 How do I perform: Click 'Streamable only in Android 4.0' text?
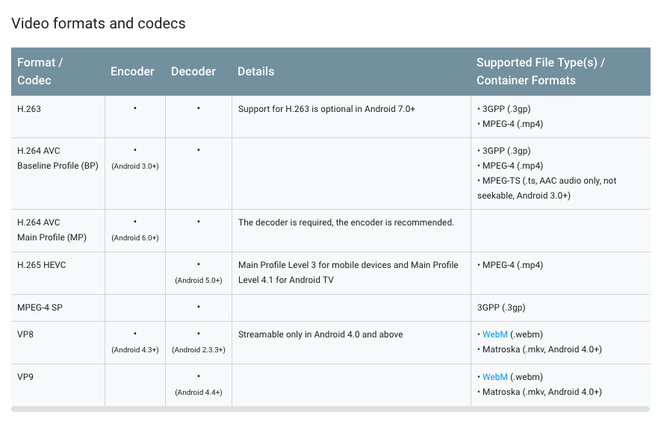coord(320,334)
